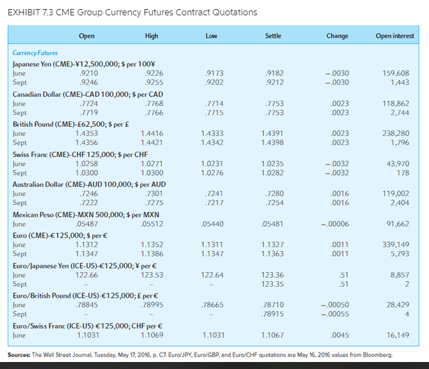Select the 'Settle' column header

coord(273,36)
